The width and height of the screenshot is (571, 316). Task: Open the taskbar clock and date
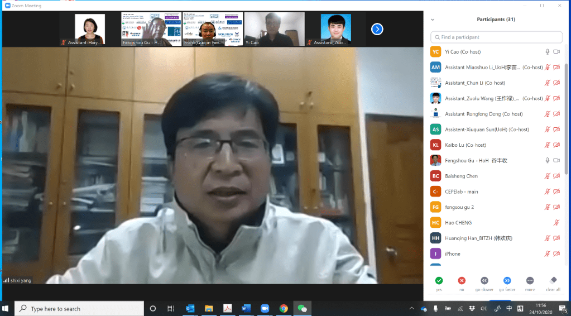tap(540, 308)
